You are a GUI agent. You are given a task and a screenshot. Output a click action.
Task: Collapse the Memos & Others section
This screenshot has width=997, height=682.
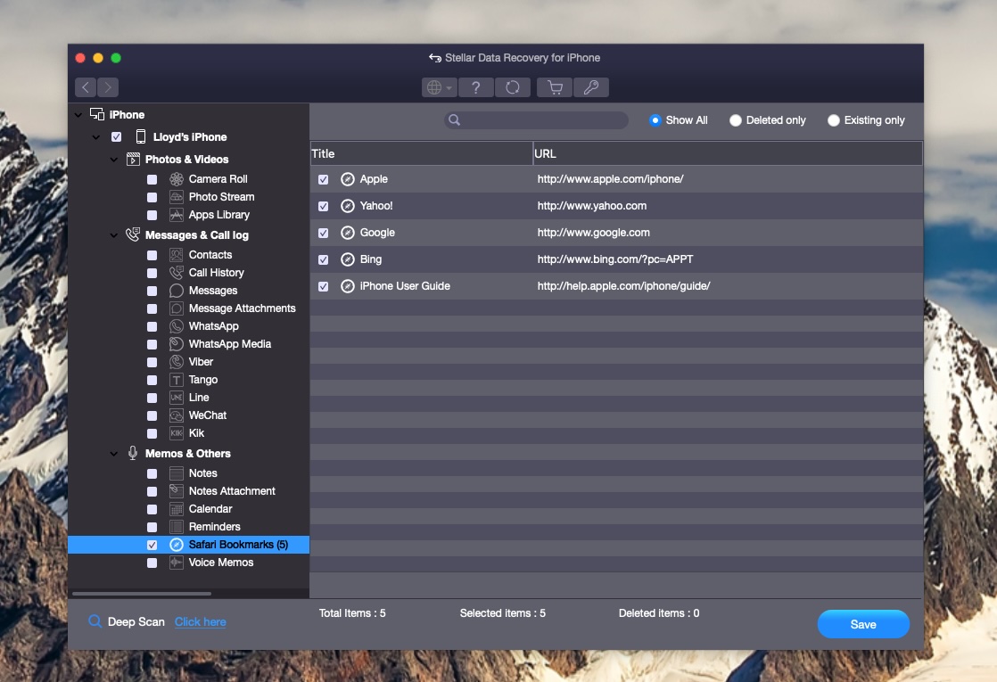[114, 454]
